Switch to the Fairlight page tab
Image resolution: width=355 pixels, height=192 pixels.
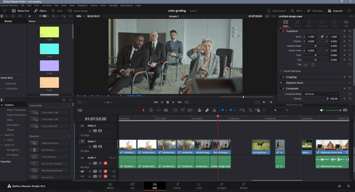point(222,186)
